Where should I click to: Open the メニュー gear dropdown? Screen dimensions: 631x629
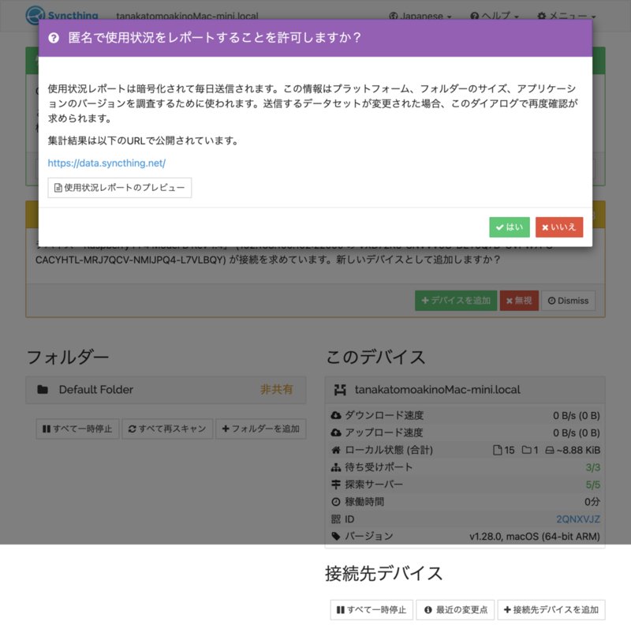pyautogui.click(x=566, y=16)
